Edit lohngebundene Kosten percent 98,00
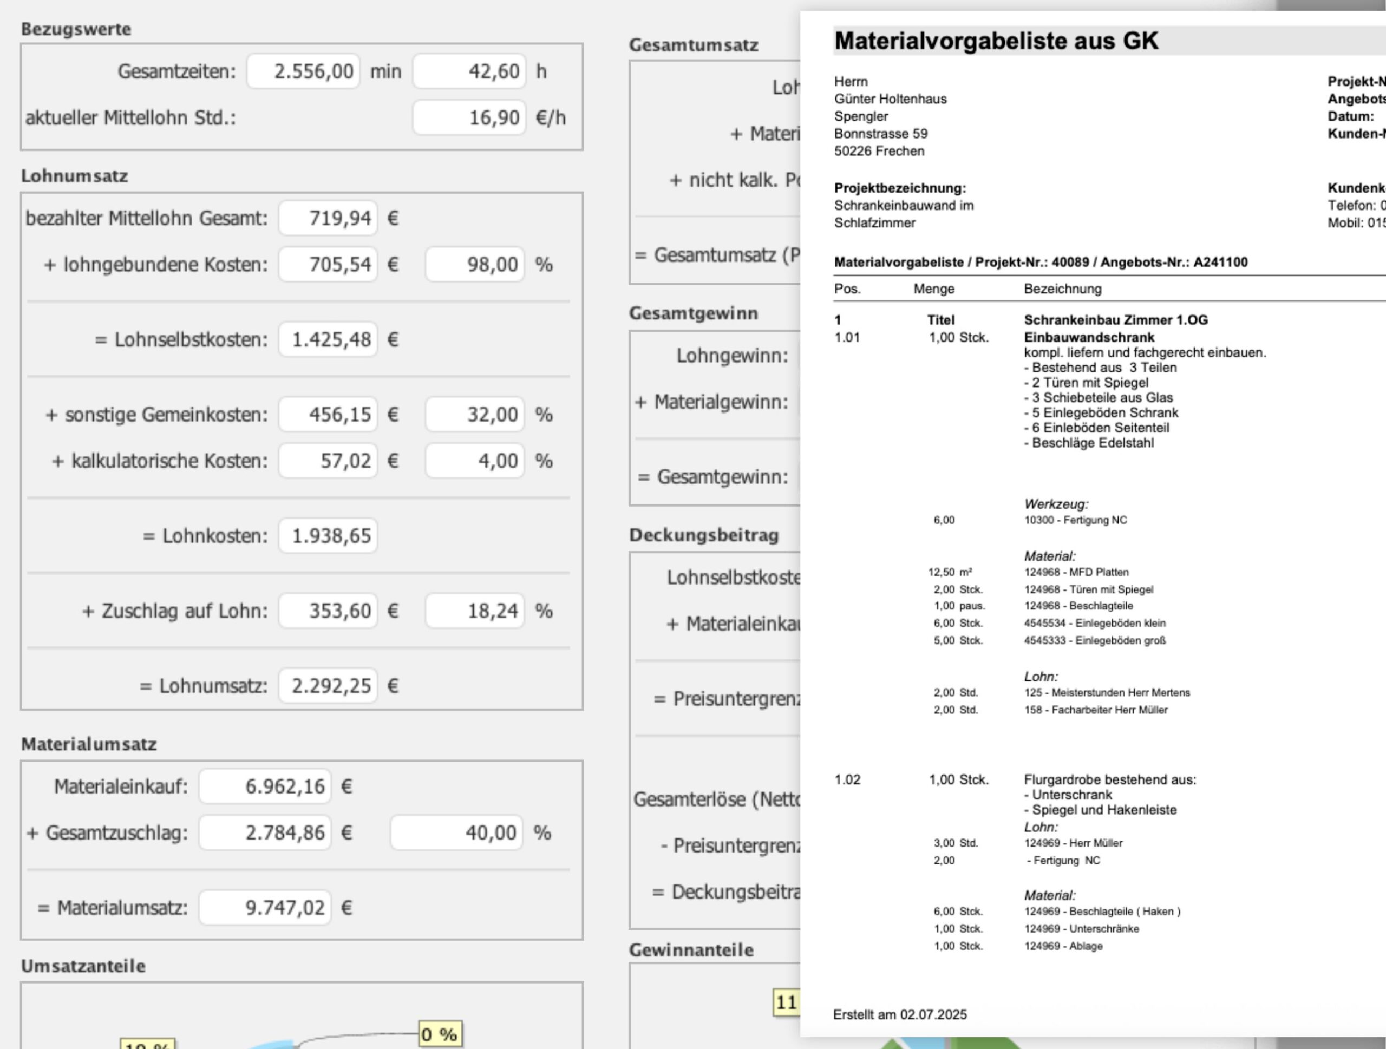The width and height of the screenshot is (1386, 1049). pyautogui.click(x=475, y=264)
